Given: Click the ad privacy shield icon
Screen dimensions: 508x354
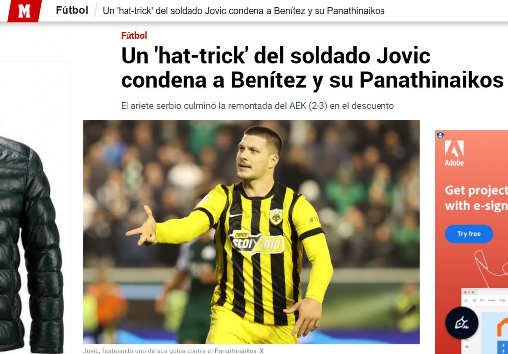Looking at the screenshot, I should coord(440,135).
